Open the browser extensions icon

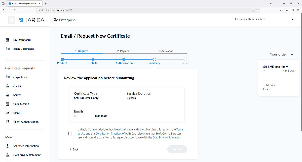click(x=292, y=10)
